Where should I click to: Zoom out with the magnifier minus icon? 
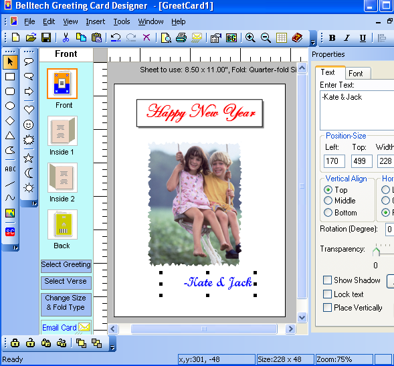[x=266, y=37]
